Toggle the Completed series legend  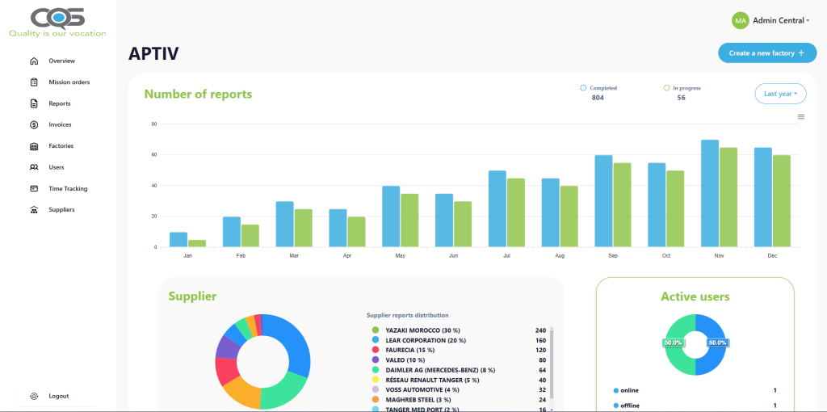coord(598,88)
